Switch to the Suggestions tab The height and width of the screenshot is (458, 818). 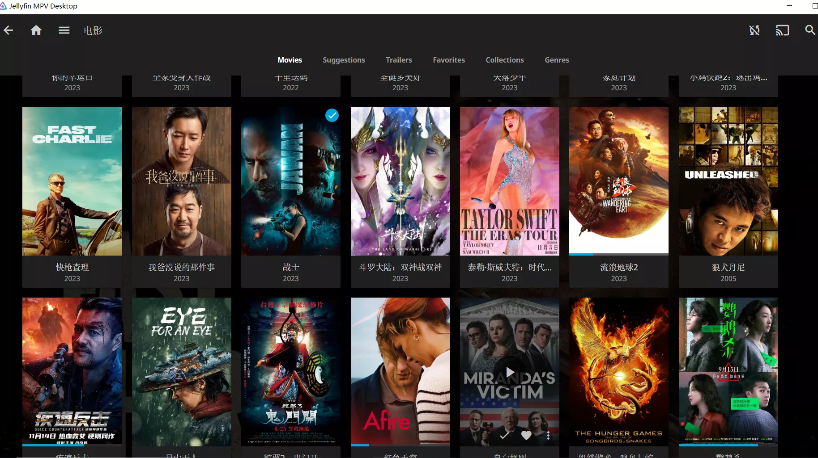[x=344, y=60]
